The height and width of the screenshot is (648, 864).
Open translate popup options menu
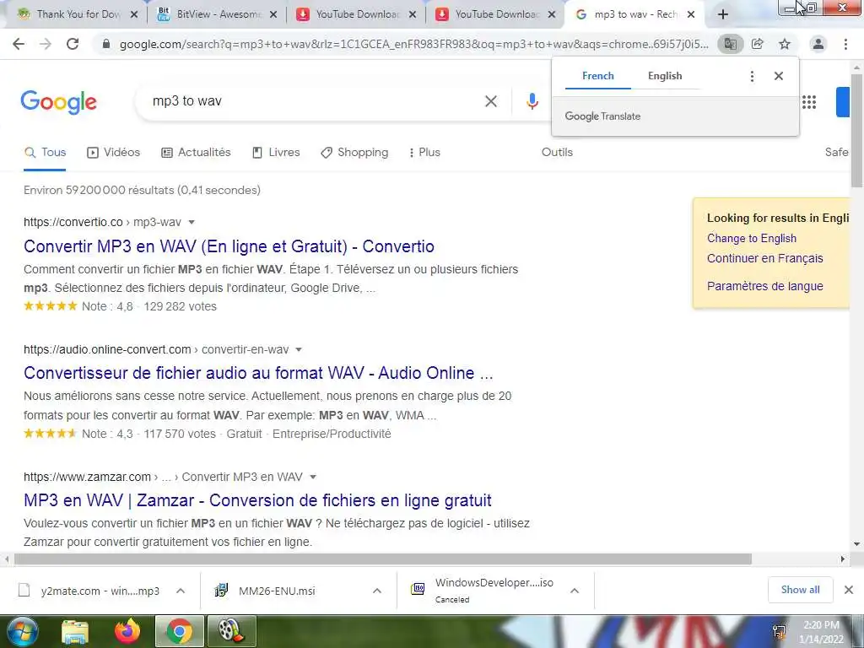coord(752,76)
